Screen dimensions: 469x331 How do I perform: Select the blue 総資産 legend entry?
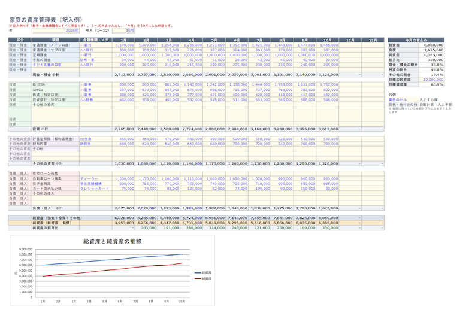[x=203, y=273]
